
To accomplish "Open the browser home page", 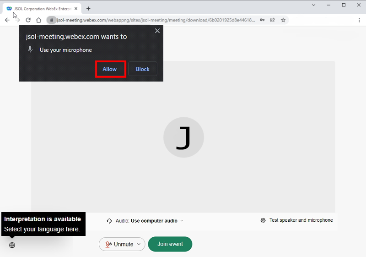I will pos(39,20).
